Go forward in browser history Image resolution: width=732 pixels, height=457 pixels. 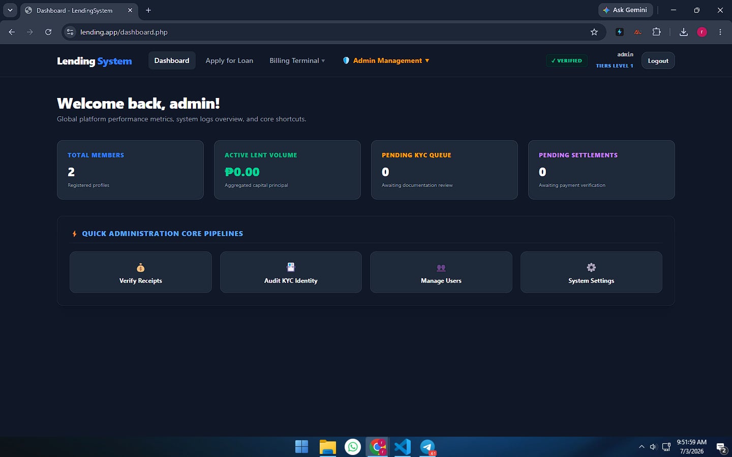pos(30,32)
